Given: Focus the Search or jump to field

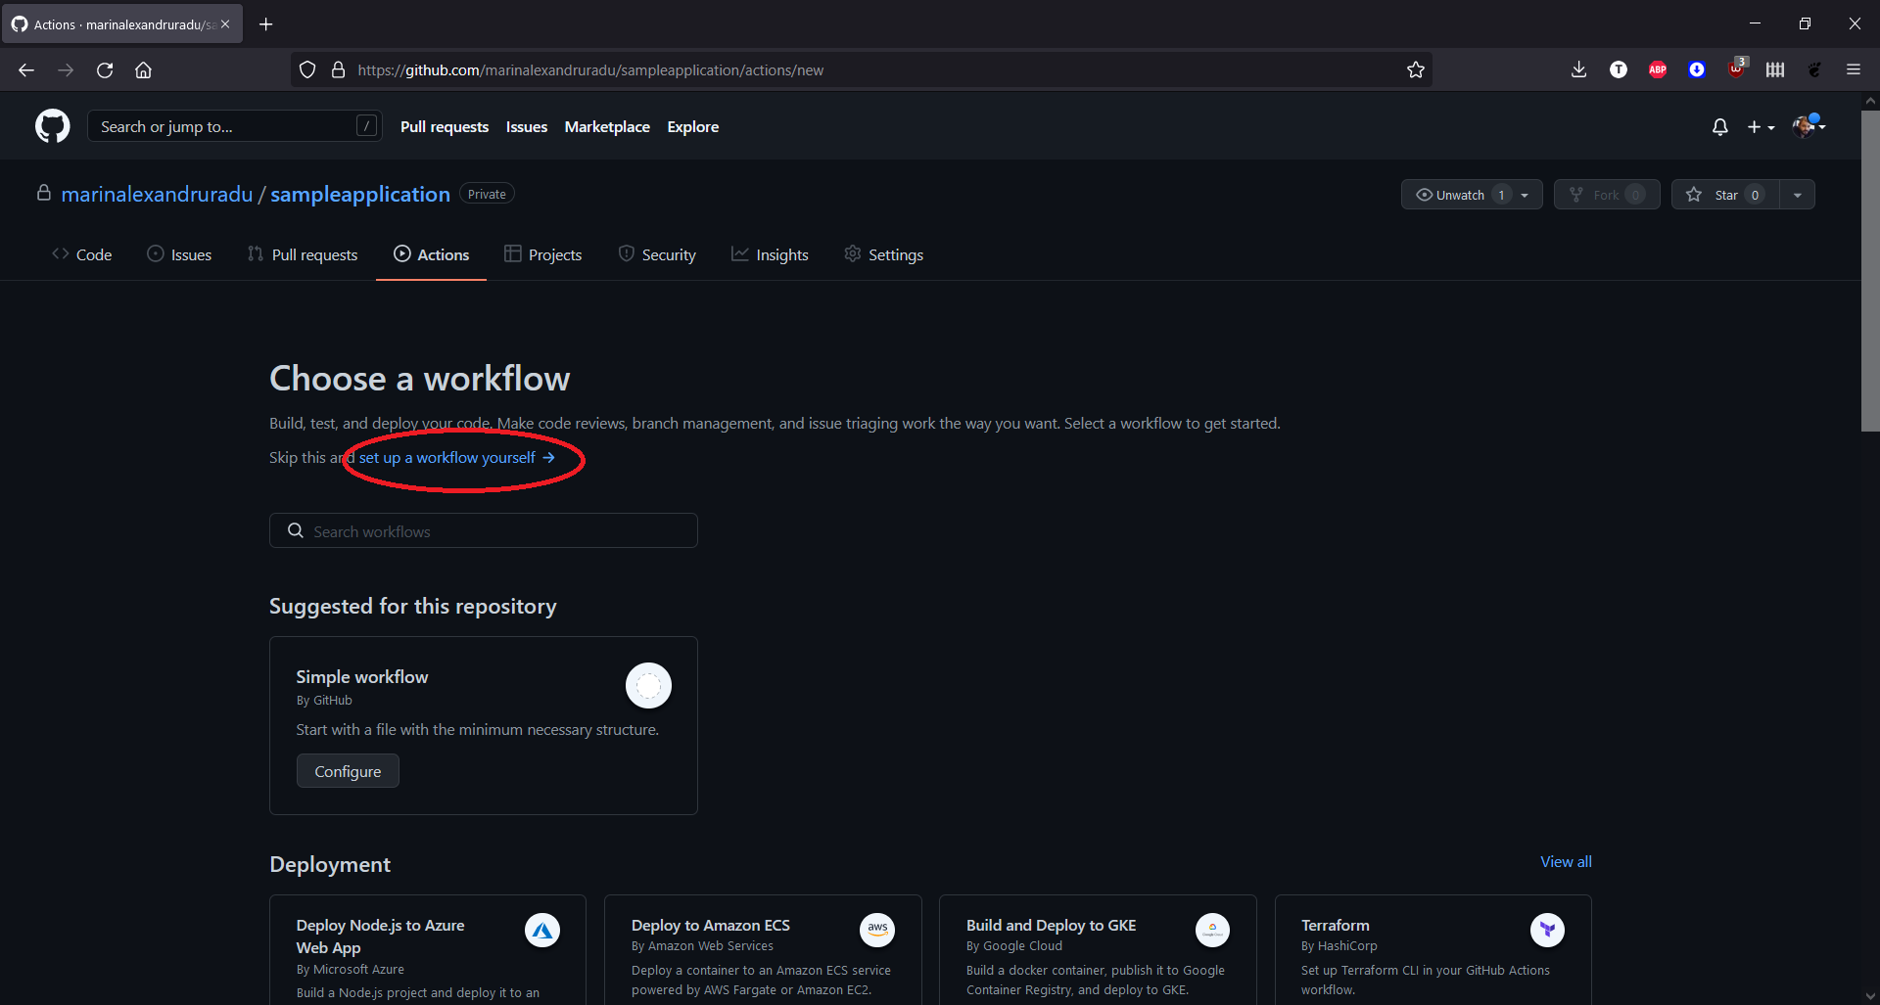Looking at the screenshot, I should click(234, 126).
